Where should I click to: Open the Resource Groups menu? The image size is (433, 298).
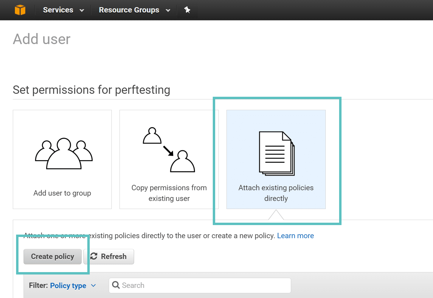[x=129, y=10]
